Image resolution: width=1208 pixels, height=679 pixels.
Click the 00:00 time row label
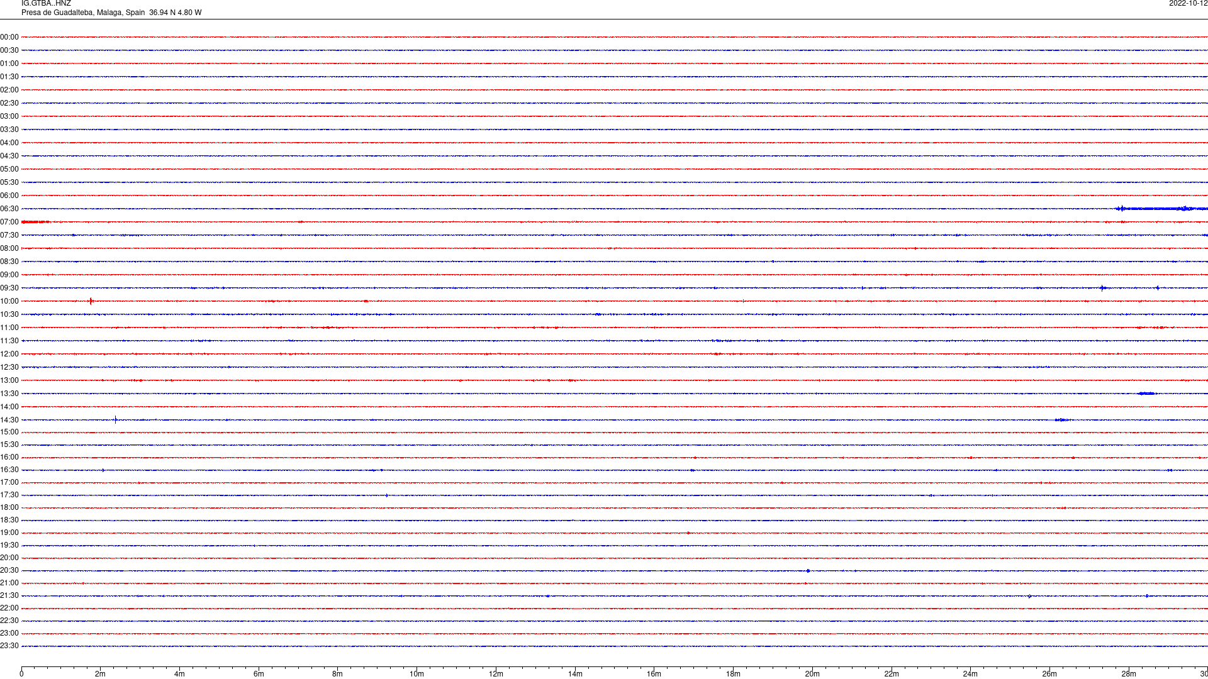click(9, 37)
